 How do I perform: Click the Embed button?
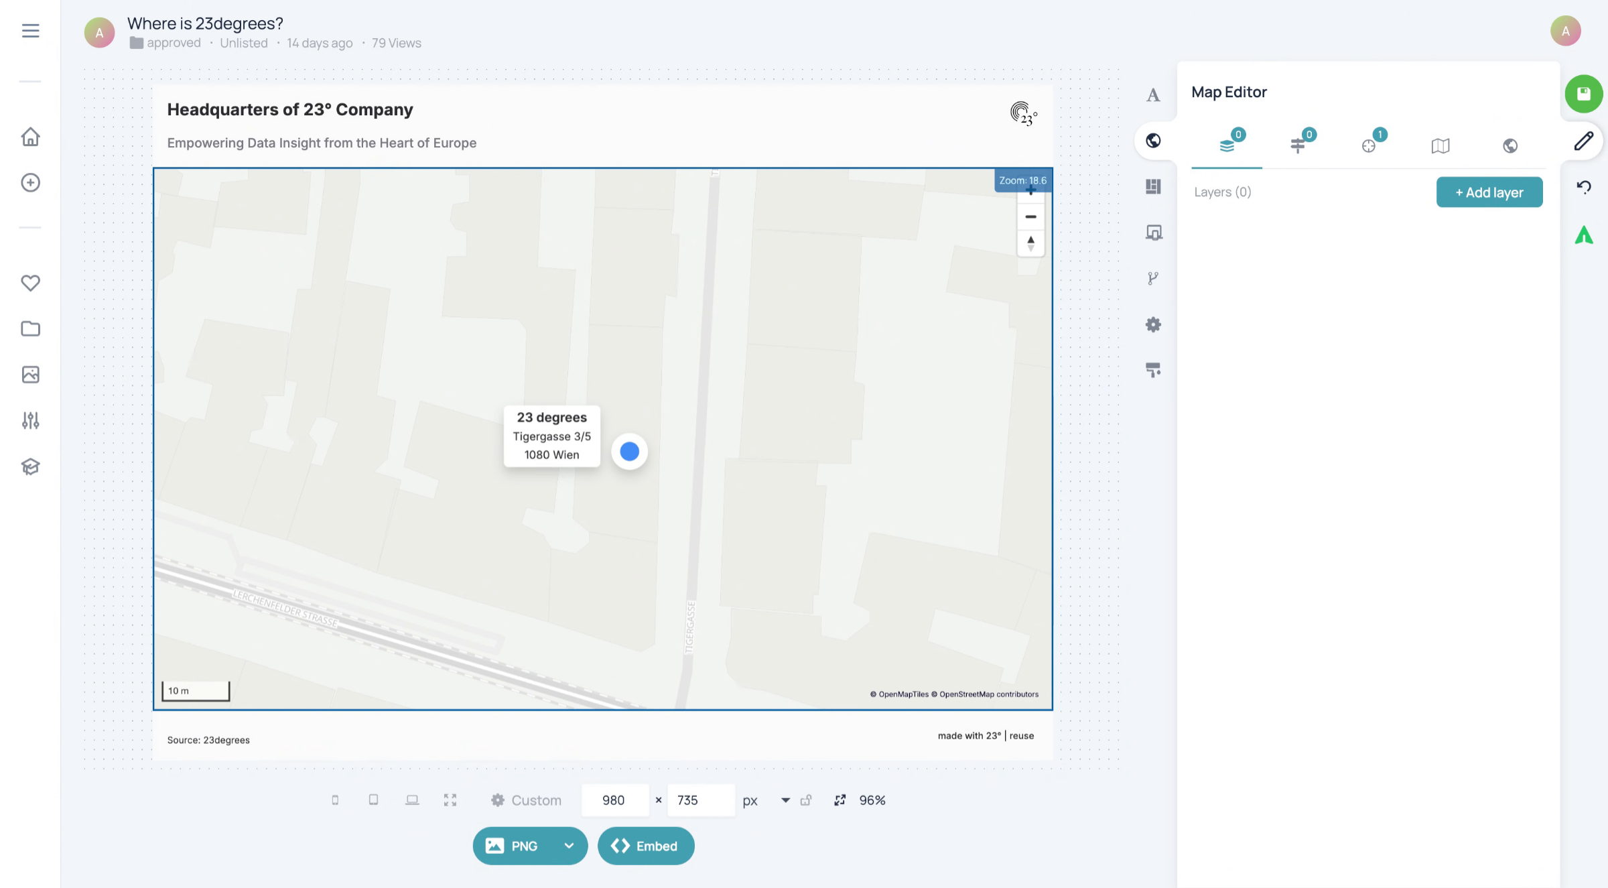tap(646, 846)
